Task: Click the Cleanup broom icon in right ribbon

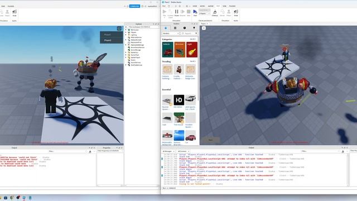Action: pos(215,12)
